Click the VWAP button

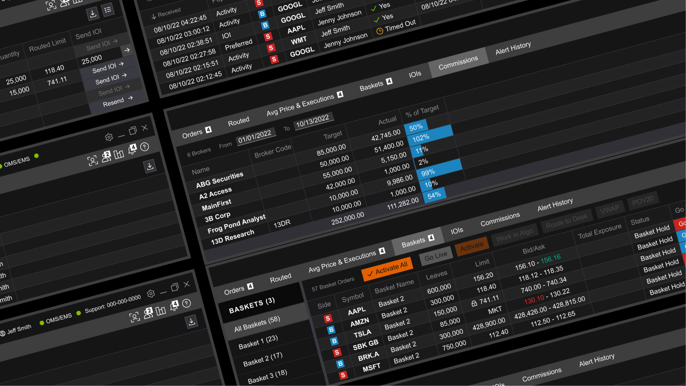pos(609,209)
